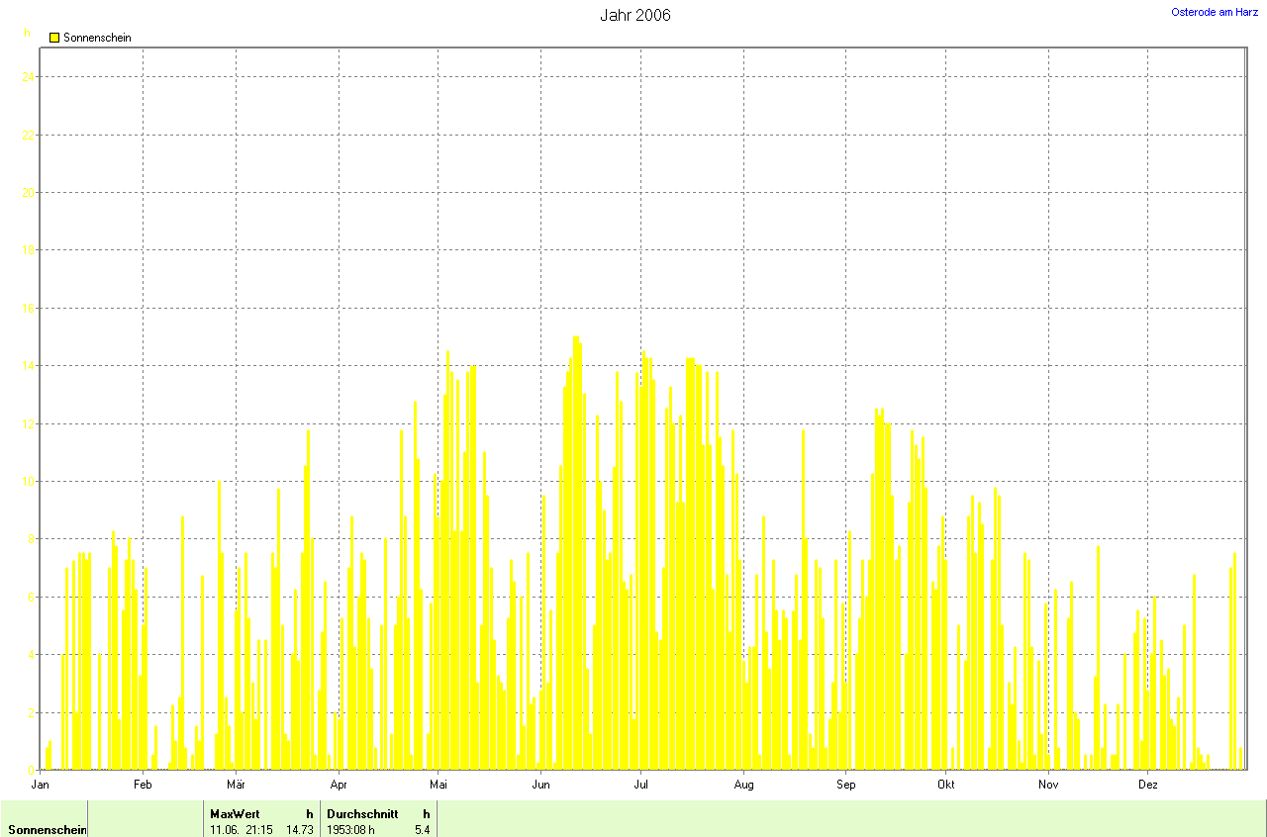Select the Sep month axis label
1267x837 pixels.
846,785
